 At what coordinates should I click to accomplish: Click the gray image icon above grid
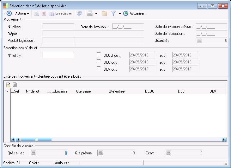(x=15, y=85)
